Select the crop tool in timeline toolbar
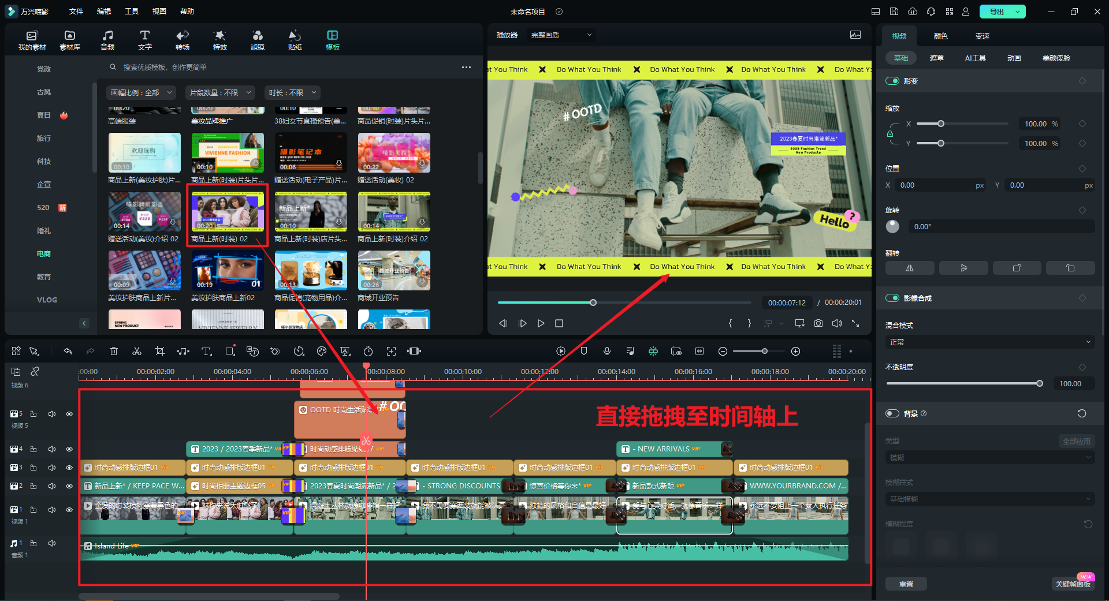 (160, 351)
